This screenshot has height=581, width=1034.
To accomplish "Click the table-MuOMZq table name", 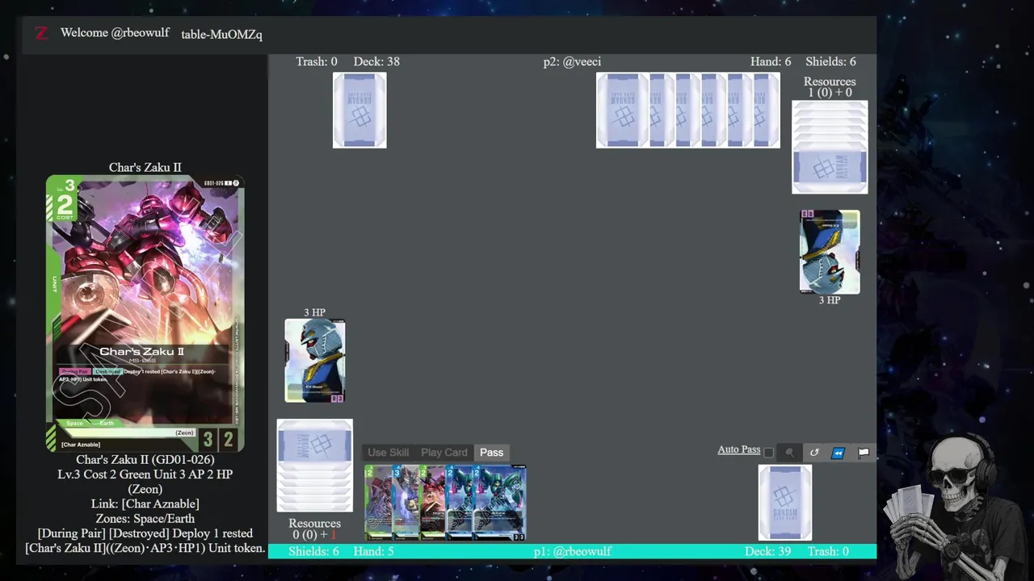I will [x=221, y=35].
